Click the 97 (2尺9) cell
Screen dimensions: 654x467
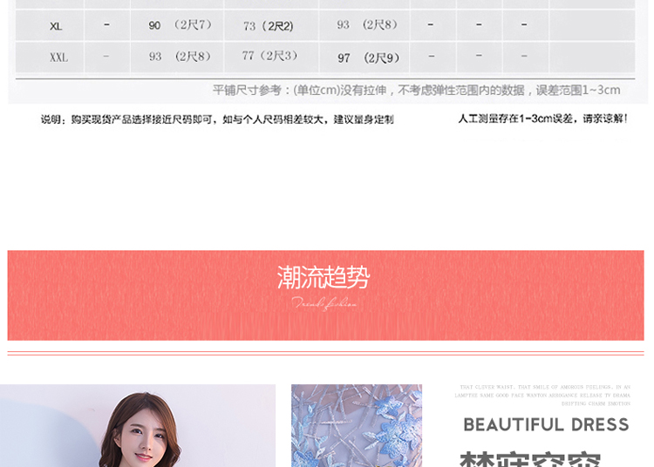pyautogui.click(x=368, y=58)
